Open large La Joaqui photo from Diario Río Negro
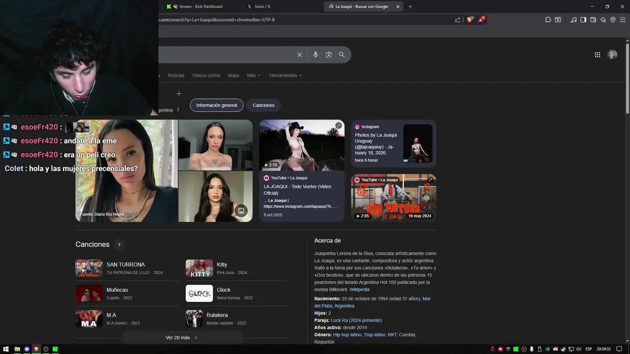 (x=126, y=171)
